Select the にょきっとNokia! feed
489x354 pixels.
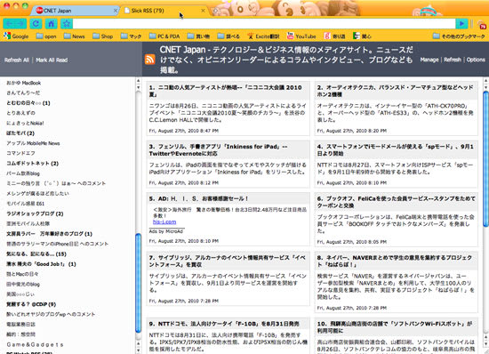(25, 124)
